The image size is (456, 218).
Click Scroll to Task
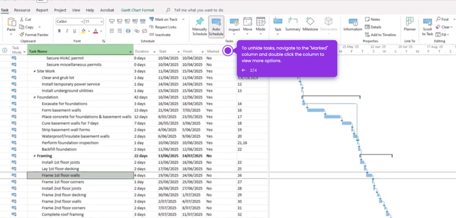pyautogui.click(x=427, y=27)
